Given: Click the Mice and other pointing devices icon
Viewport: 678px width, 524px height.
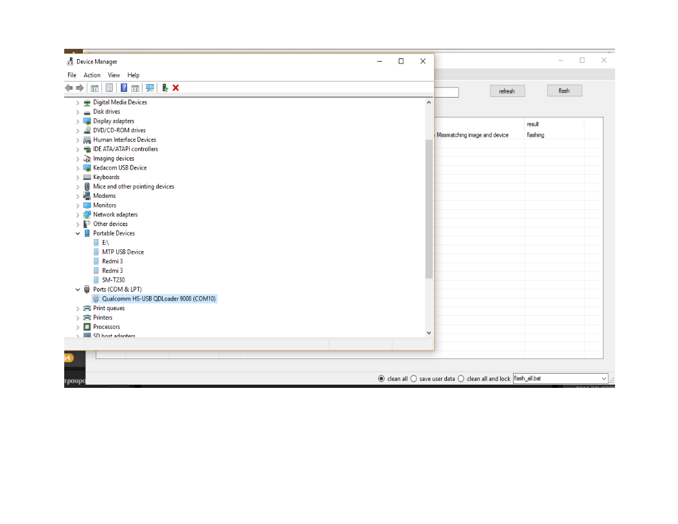Looking at the screenshot, I should 87,187.
